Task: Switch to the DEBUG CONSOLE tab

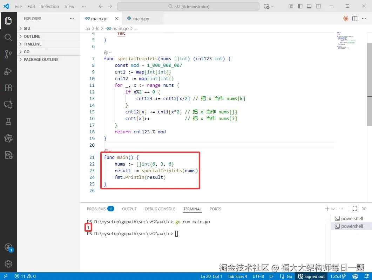Action: coord(160,209)
